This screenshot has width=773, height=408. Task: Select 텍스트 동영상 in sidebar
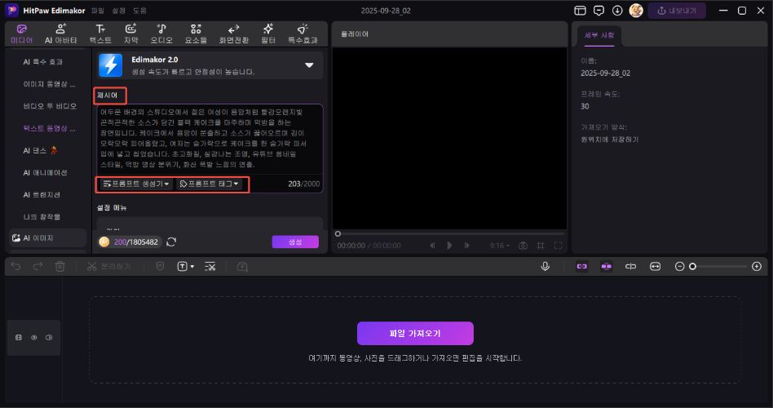tap(49, 128)
